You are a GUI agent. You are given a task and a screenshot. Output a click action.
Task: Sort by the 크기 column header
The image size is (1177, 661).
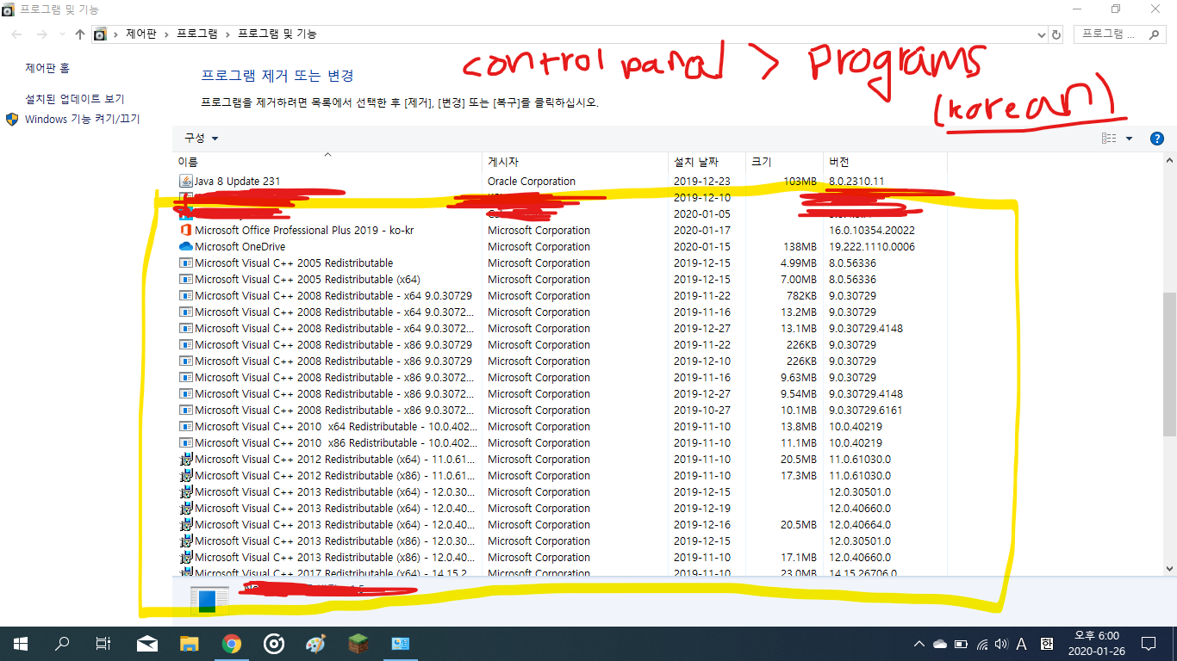(x=784, y=162)
